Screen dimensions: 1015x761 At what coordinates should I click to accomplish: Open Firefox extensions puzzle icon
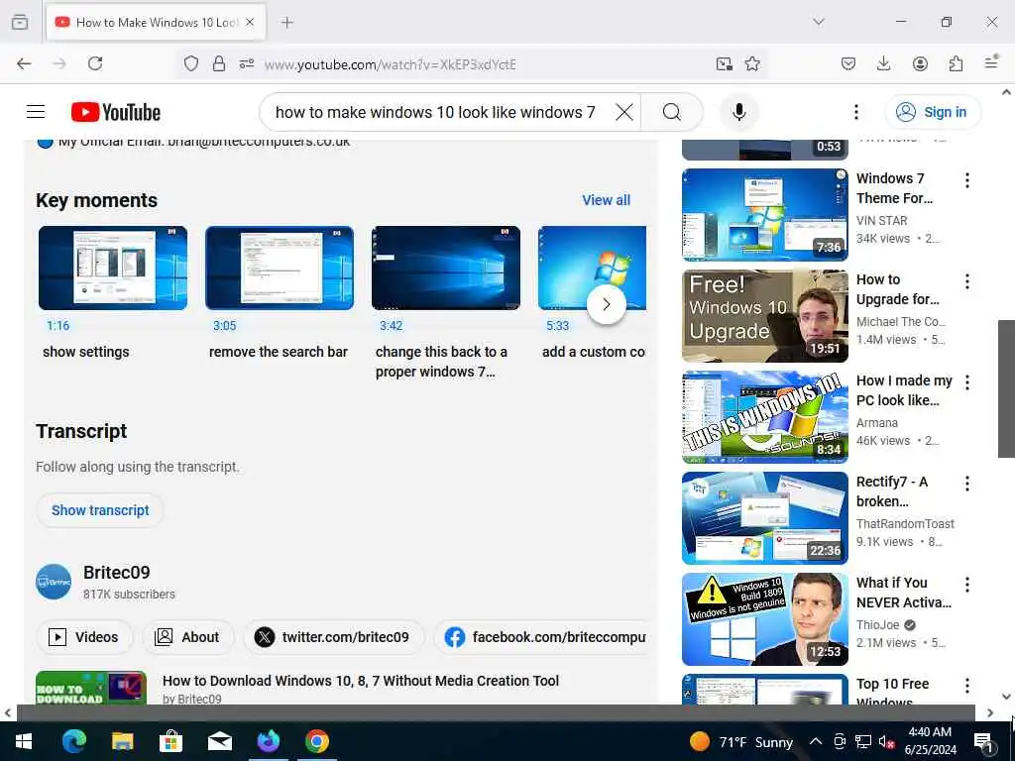pyautogui.click(x=956, y=63)
